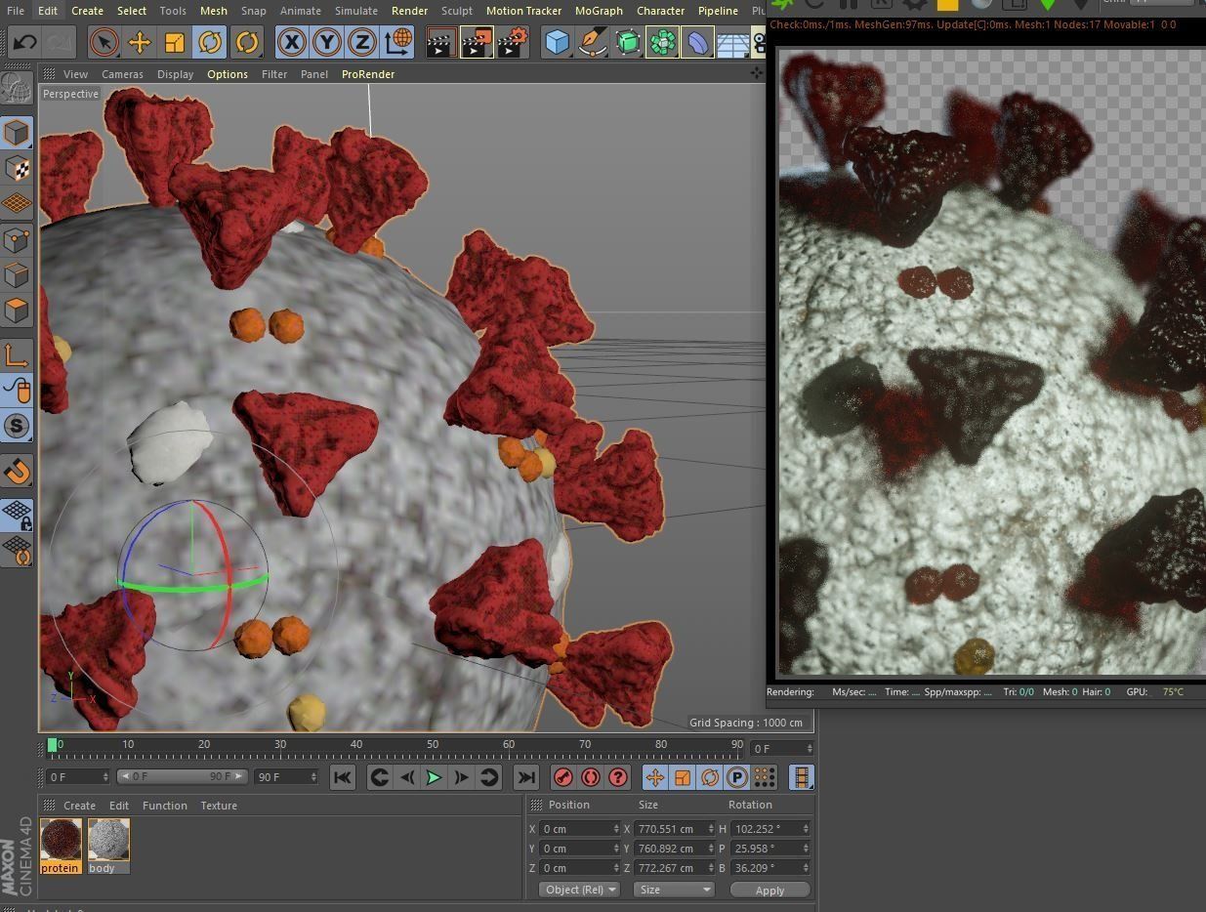Open the MoGraph menu
Image resolution: width=1206 pixels, height=912 pixels.
point(599,11)
